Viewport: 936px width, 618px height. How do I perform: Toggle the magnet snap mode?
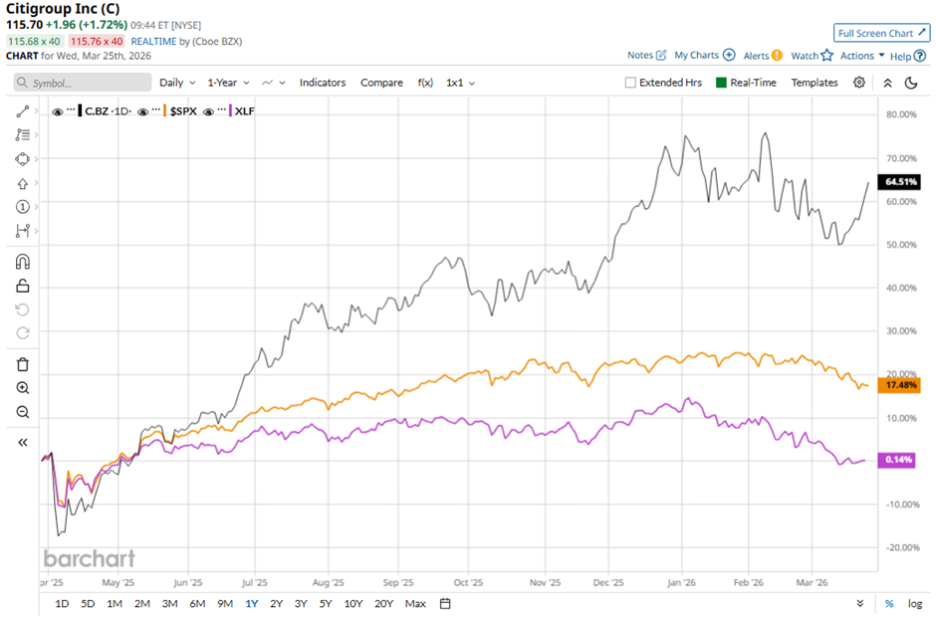coord(23,262)
